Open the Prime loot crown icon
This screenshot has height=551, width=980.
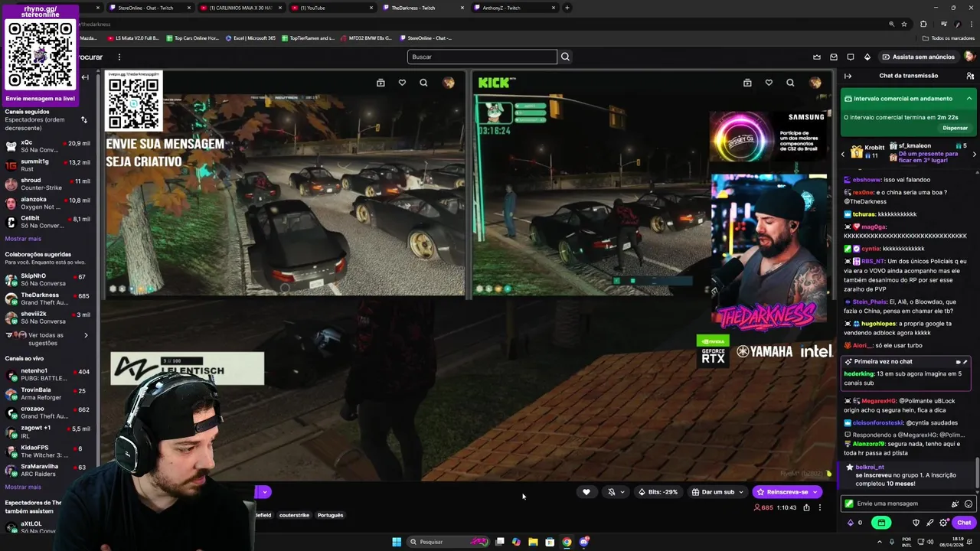[x=817, y=57]
